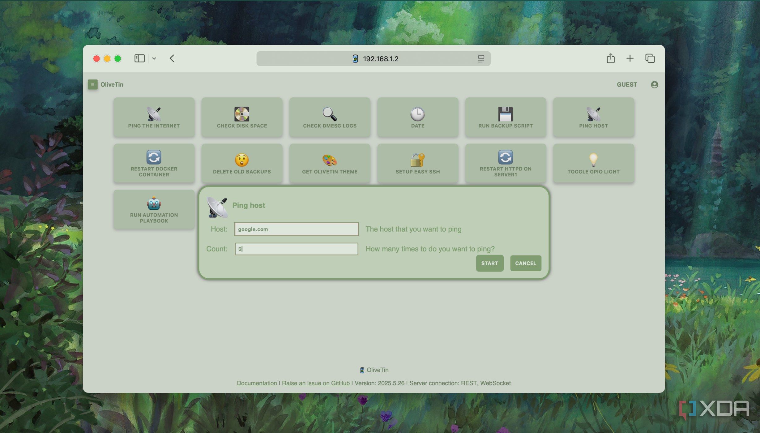The image size is (760, 433).
Task: Click the OliveTin title in the header
Action: coord(112,84)
